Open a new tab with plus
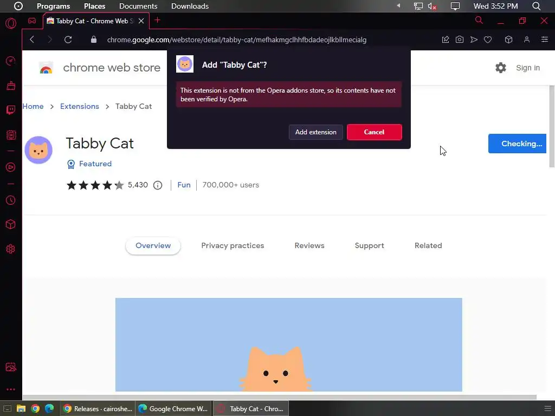The image size is (555, 416). [158, 20]
